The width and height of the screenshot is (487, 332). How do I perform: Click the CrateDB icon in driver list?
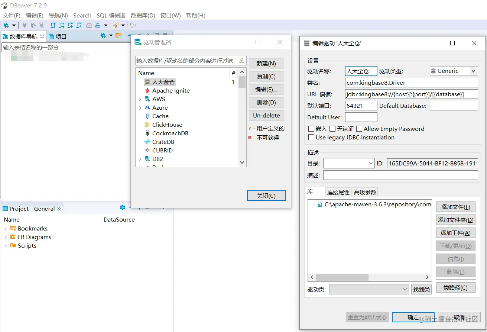[147, 142]
